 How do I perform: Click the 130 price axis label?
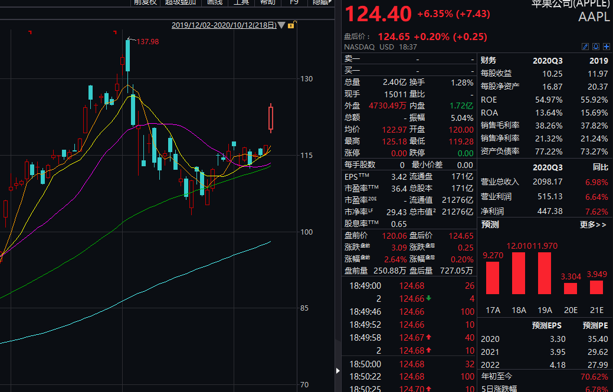point(307,79)
